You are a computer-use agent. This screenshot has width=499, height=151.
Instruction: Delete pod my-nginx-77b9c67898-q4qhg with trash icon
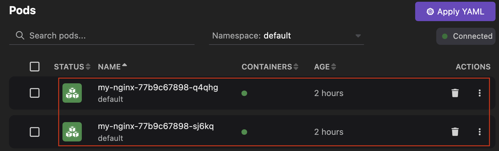pos(455,93)
